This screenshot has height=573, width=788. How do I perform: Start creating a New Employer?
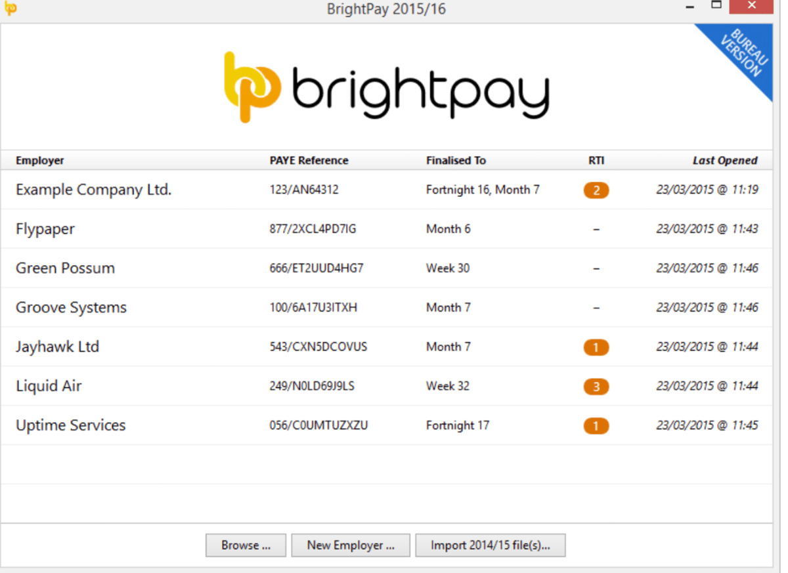[351, 545]
